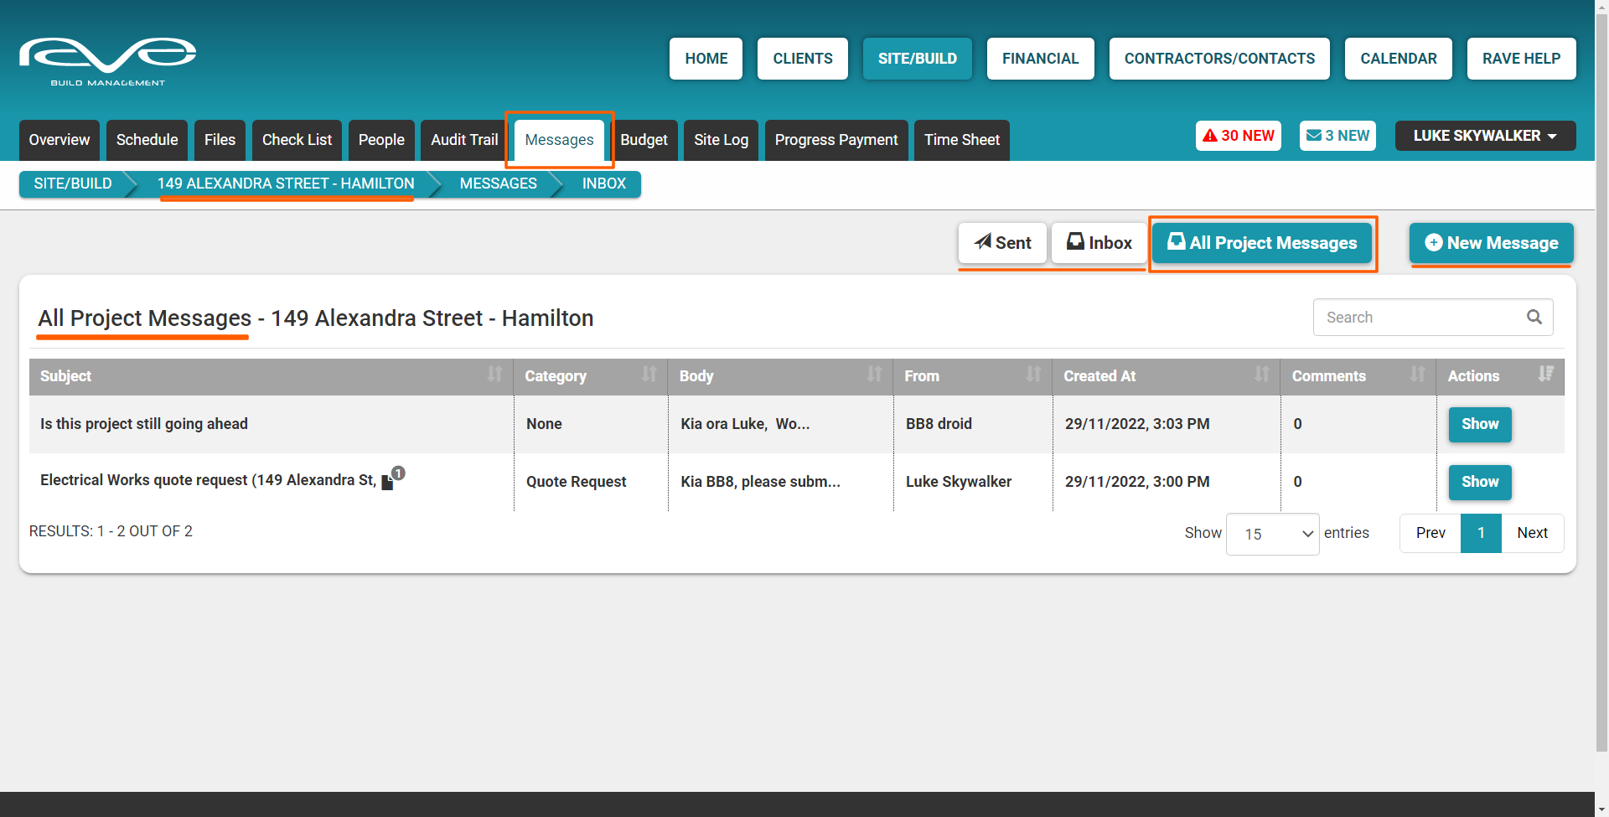This screenshot has height=817, width=1609.
Task: Open the entries per page dropdown
Action: 1272,534
